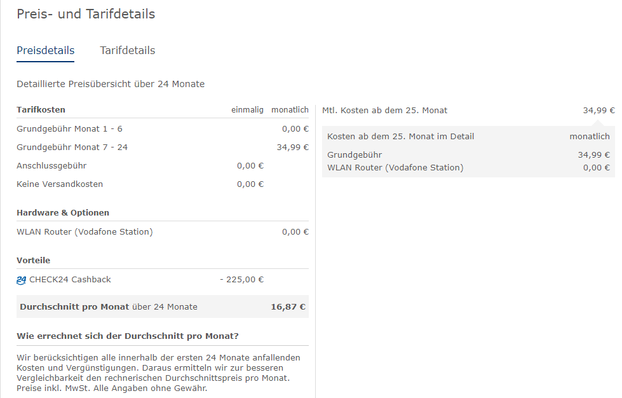Click the Grundgebühr Monat 1 - 6 row
This screenshot has width=622, height=398.
point(163,128)
